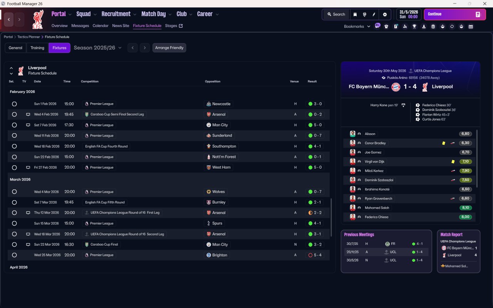
Task: Click the TV icon on the Fri 27 Feb row
Action: coord(28,167)
